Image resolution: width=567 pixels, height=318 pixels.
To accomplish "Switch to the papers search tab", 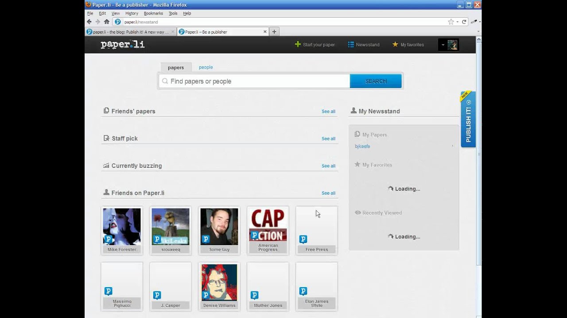I will coord(176,68).
